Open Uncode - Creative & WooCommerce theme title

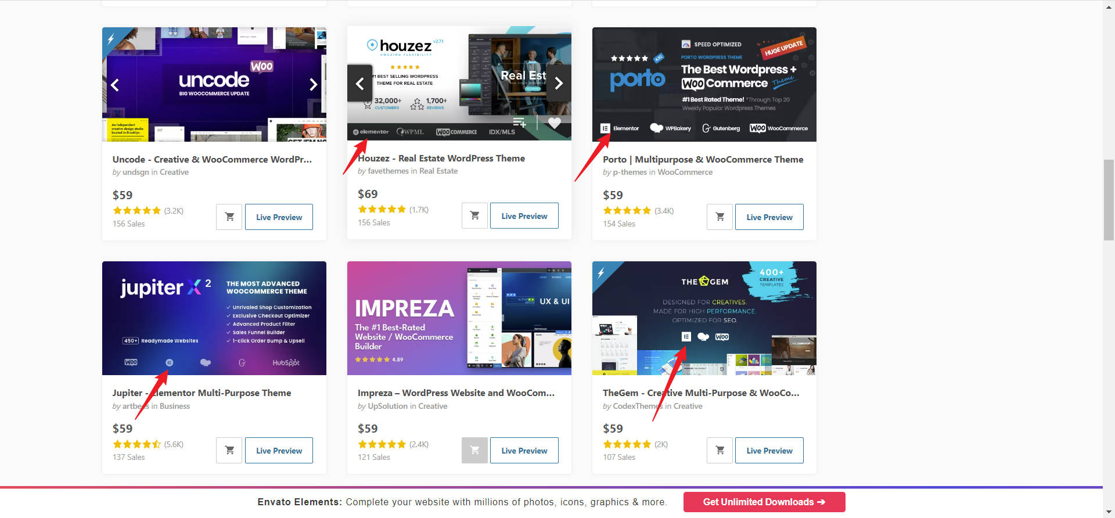[x=212, y=159]
